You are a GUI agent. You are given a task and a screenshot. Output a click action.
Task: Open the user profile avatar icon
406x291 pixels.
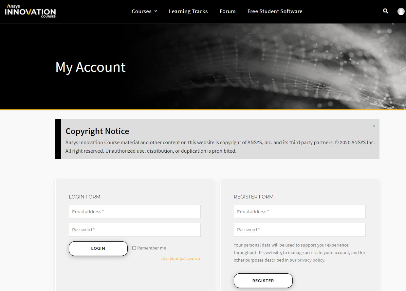point(401,11)
